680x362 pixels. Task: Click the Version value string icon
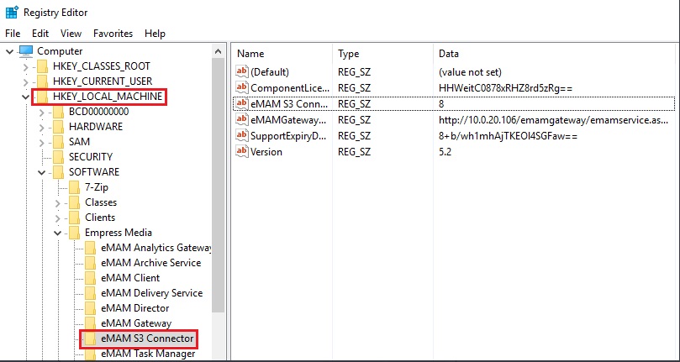(241, 152)
